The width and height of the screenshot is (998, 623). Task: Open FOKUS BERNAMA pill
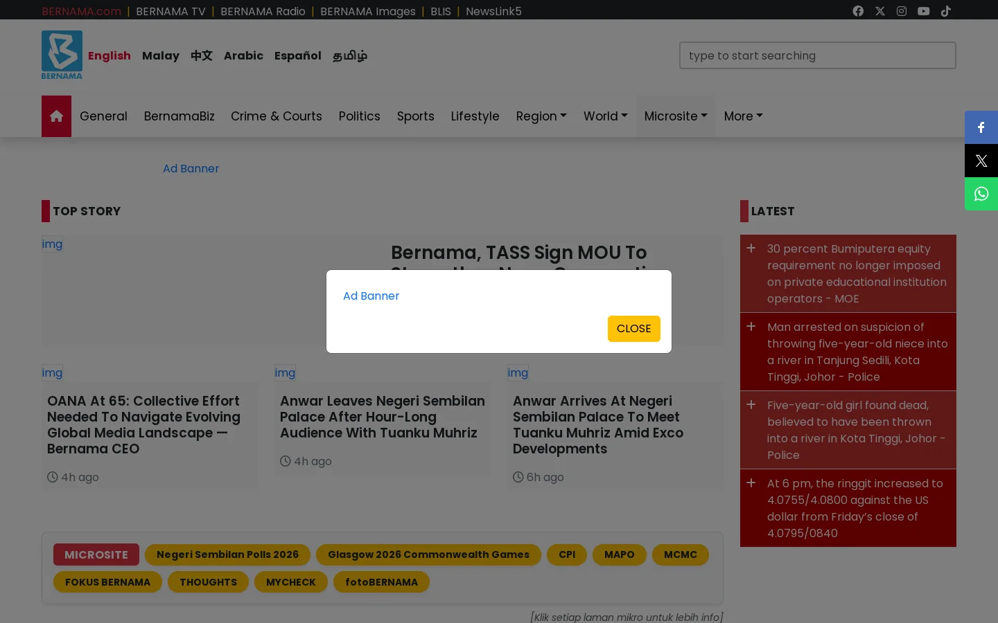(x=107, y=582)
